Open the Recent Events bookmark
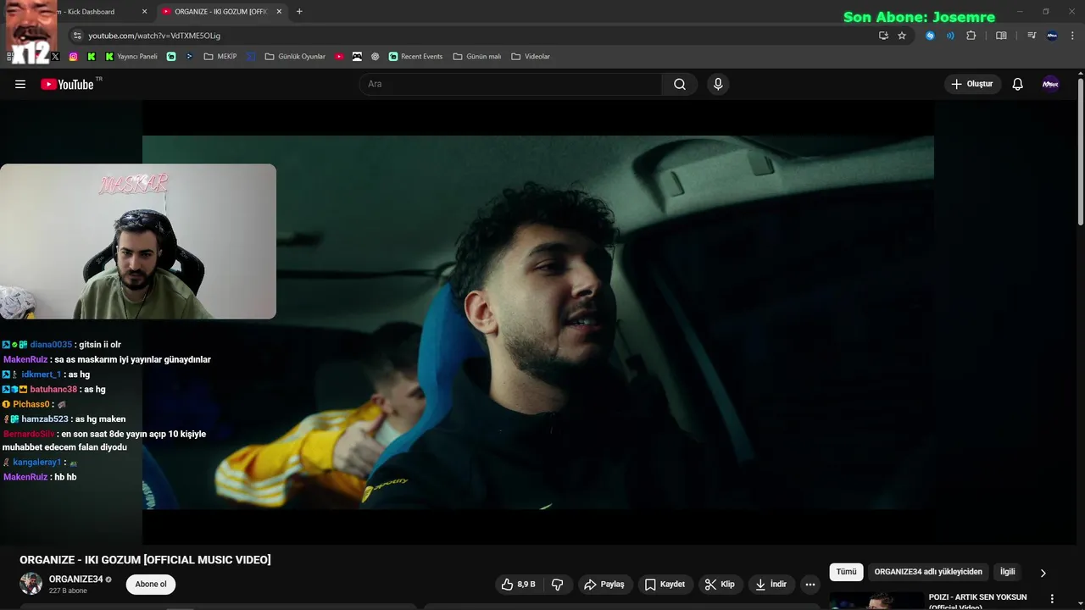 tap(416, 57)
